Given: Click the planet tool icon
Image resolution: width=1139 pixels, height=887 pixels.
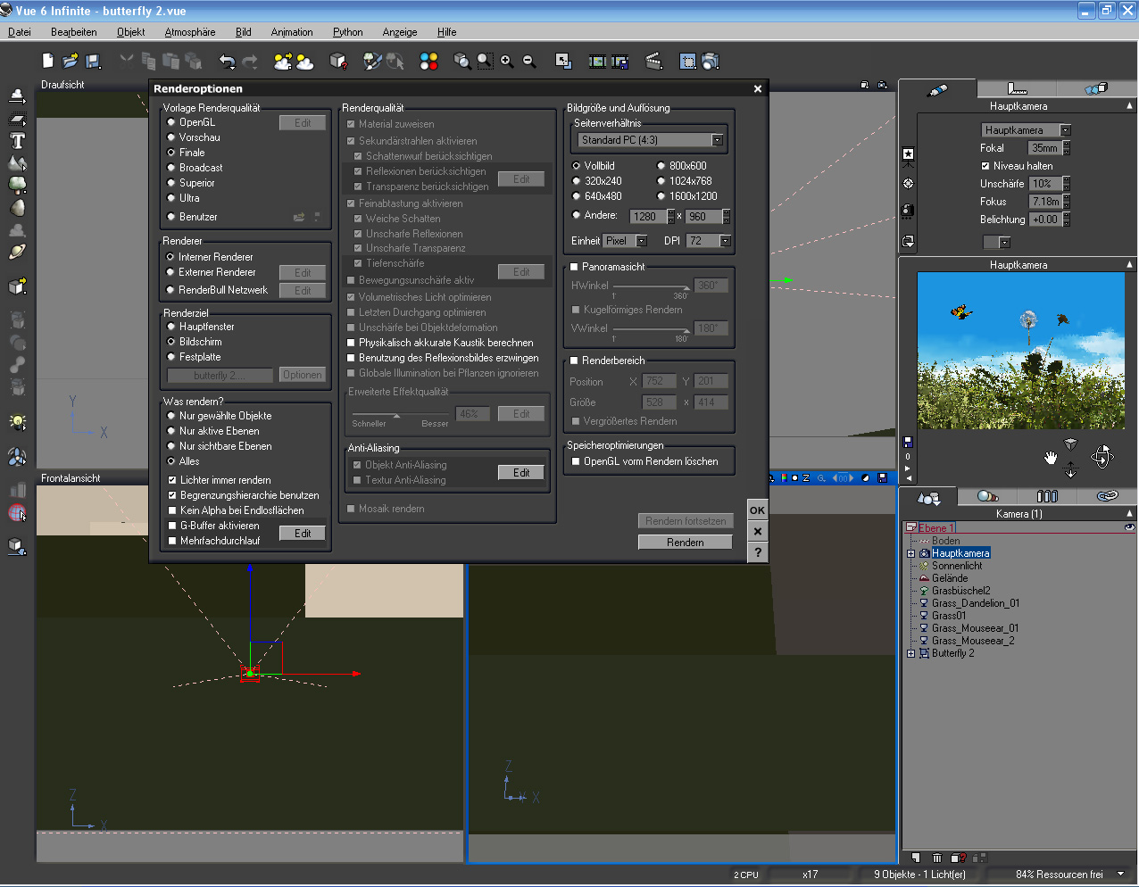Looking at the screenshot, I should click(17, 252).
